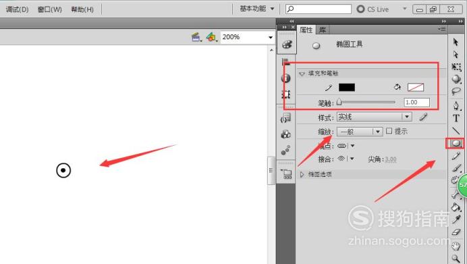Click the 尖角 3.00 miter value

pyautogui.click(x=391, y=159)
